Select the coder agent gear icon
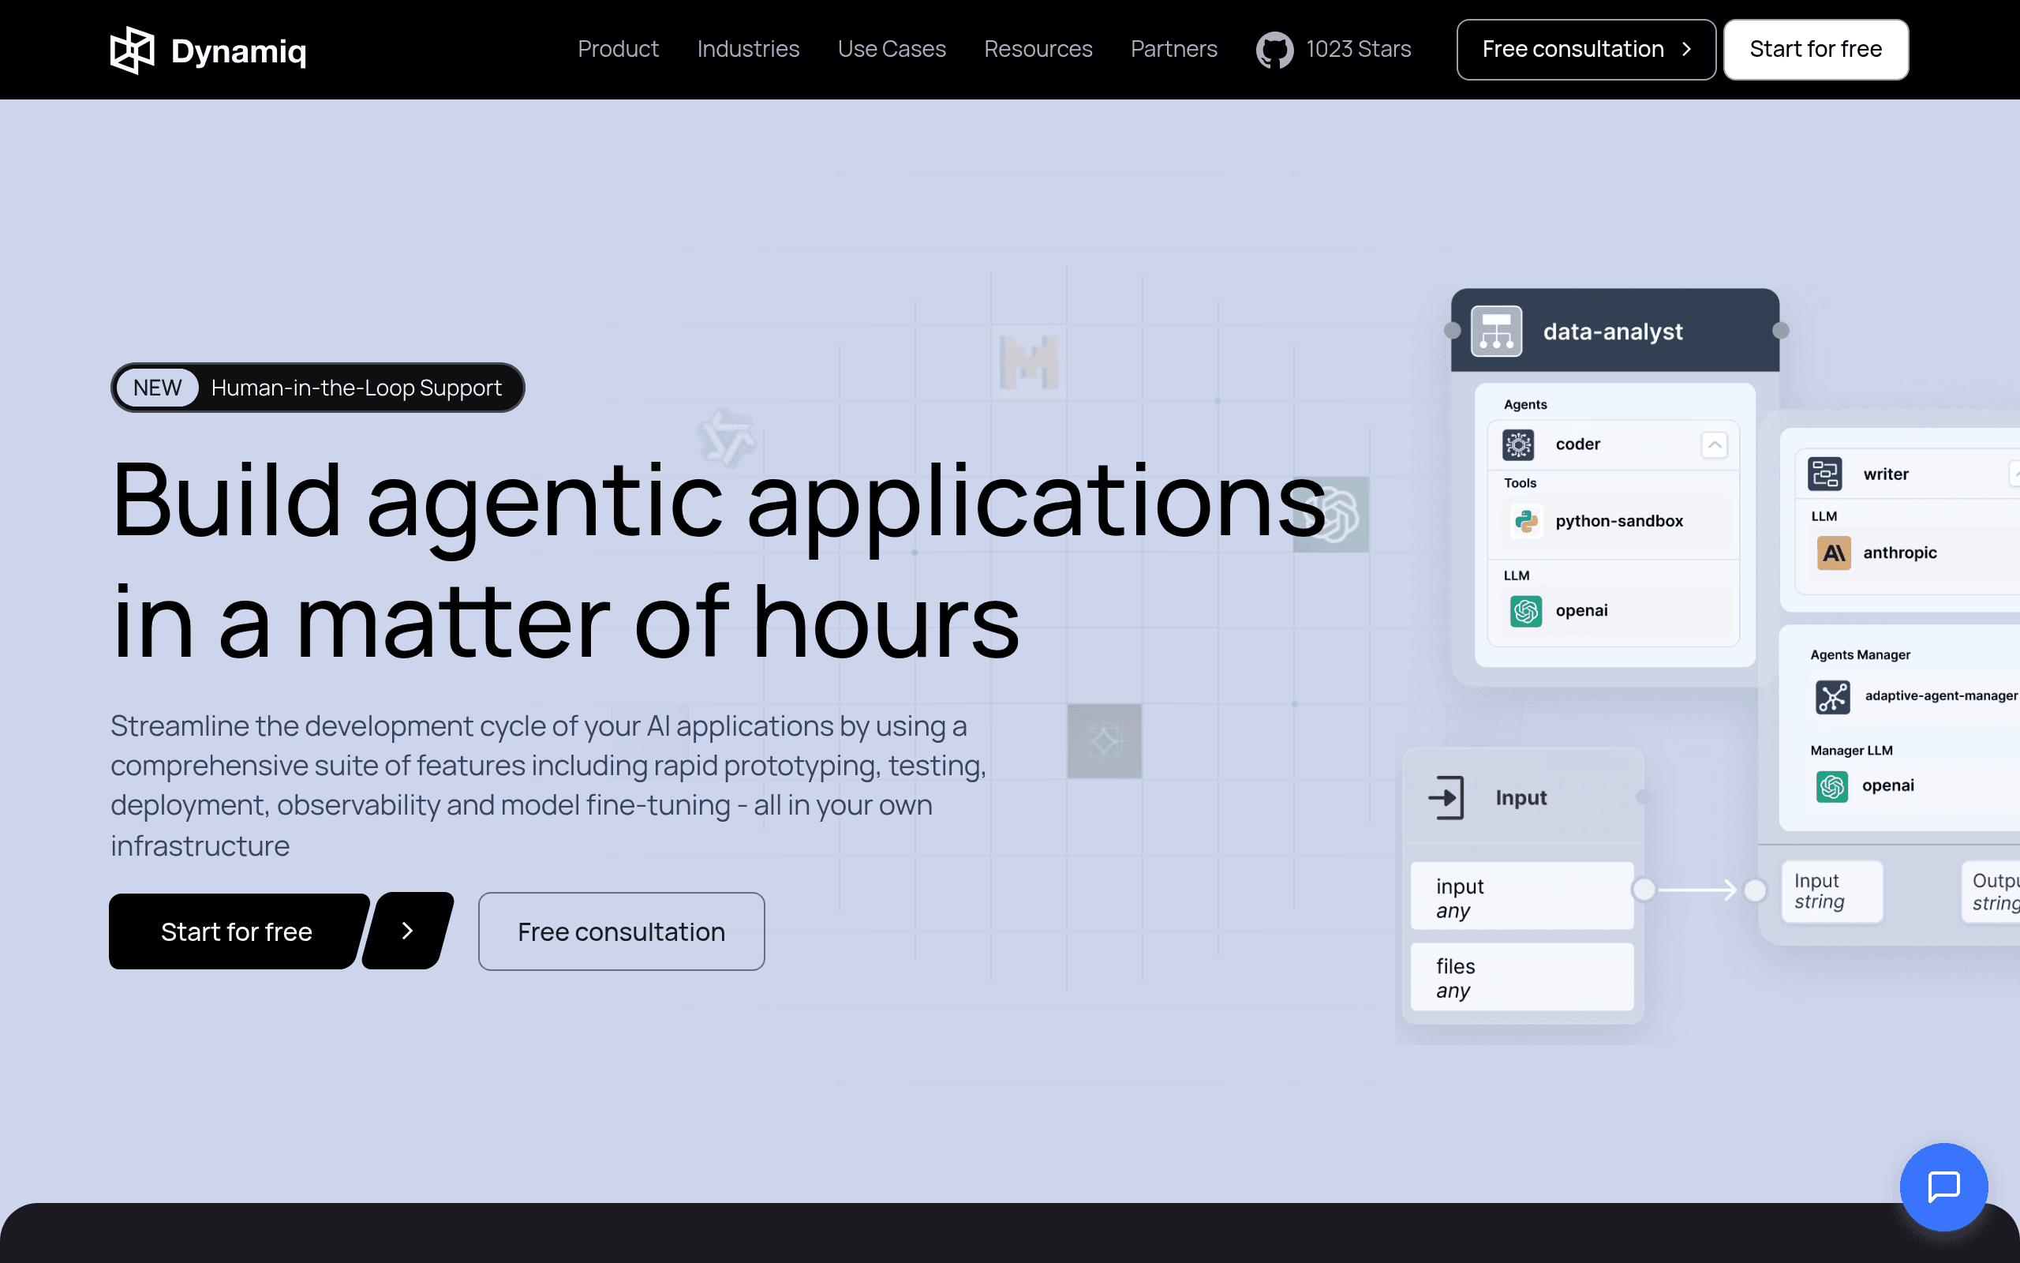The height and width of the screenshot is (1263, 2020). [x=1518, y=444]
